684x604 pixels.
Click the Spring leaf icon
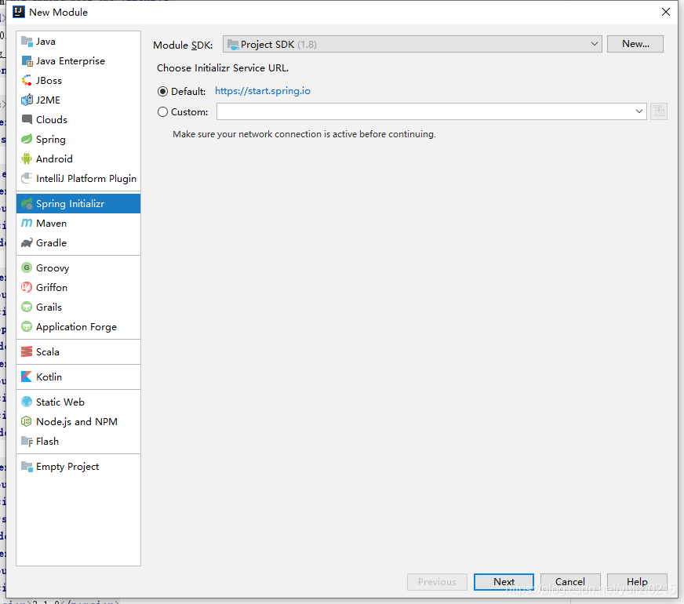tap(27, 140)
